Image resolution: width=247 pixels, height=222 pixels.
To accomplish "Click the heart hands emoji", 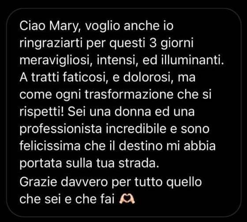I will pyautogui.click(x=127, y=199).
